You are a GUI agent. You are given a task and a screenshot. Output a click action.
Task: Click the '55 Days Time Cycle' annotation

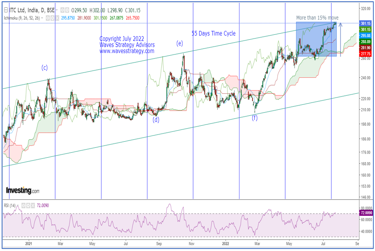click(x=214, y=34)
